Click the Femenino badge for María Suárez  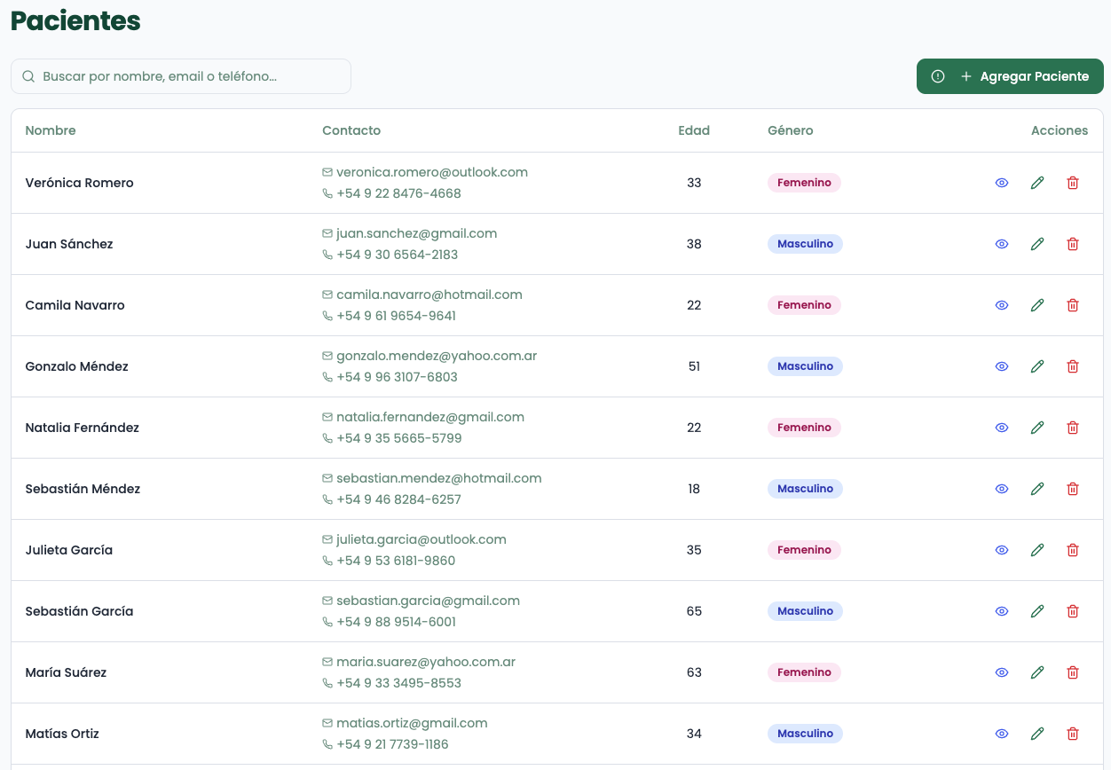804,672
